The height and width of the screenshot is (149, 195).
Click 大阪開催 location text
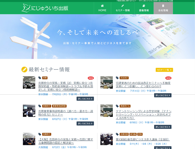(43, 147)
